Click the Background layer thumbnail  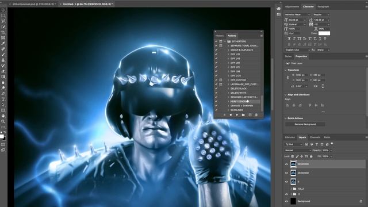coord(293,201)
